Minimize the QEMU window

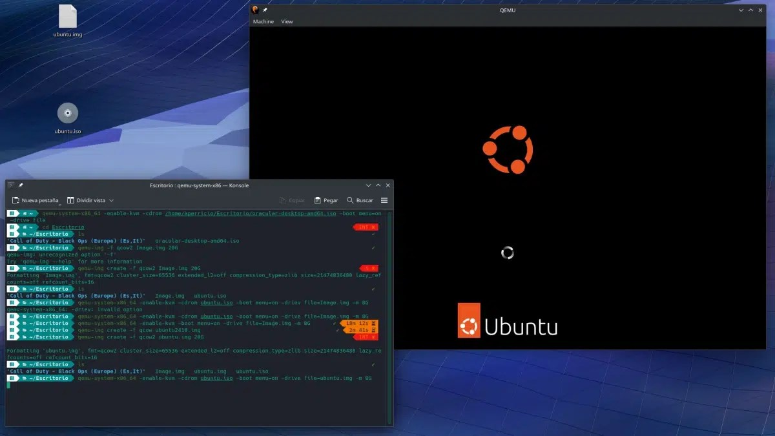tap(741, 10)
